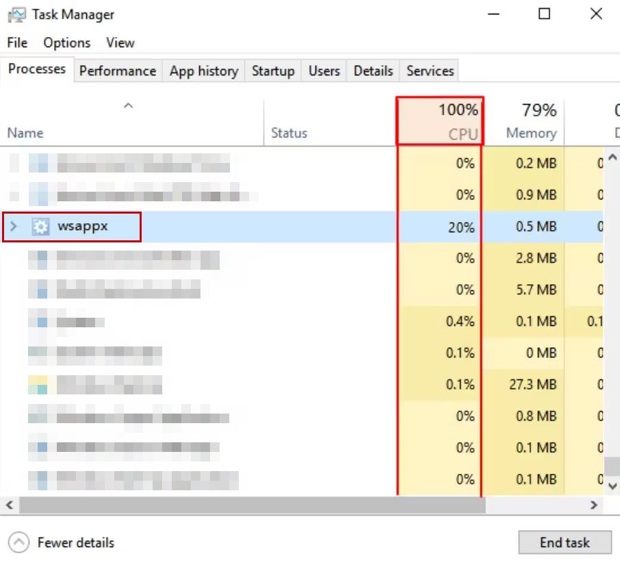
Task: Sort by the Memory column header
Action: [x=530, y=122]
